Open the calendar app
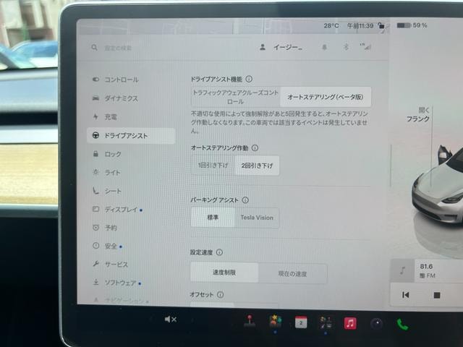The height and width of the screenshot is (347, 463). (x=301, y=322)
